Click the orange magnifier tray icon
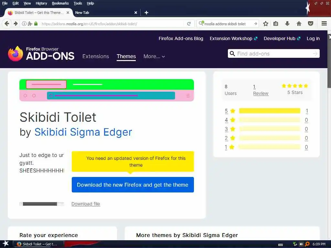 point(307,244)
